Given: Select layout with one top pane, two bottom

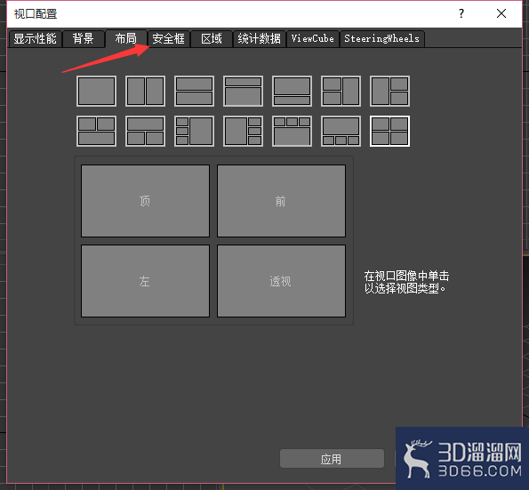Looking at the screenshot, I should tap(146, 131).
